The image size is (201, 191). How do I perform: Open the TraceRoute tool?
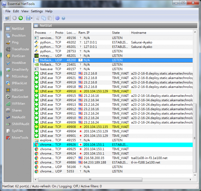(x=17, y=49)
